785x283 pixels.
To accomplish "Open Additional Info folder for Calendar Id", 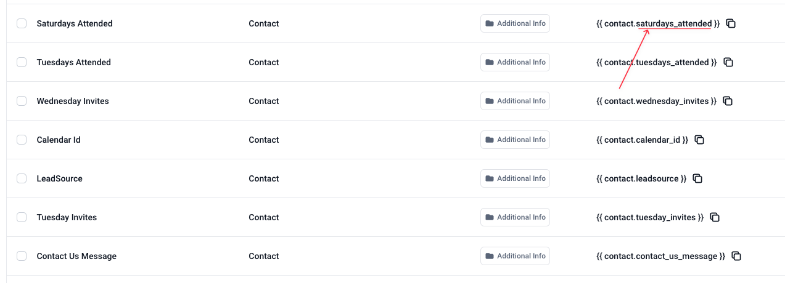I will tap(515, 140).
